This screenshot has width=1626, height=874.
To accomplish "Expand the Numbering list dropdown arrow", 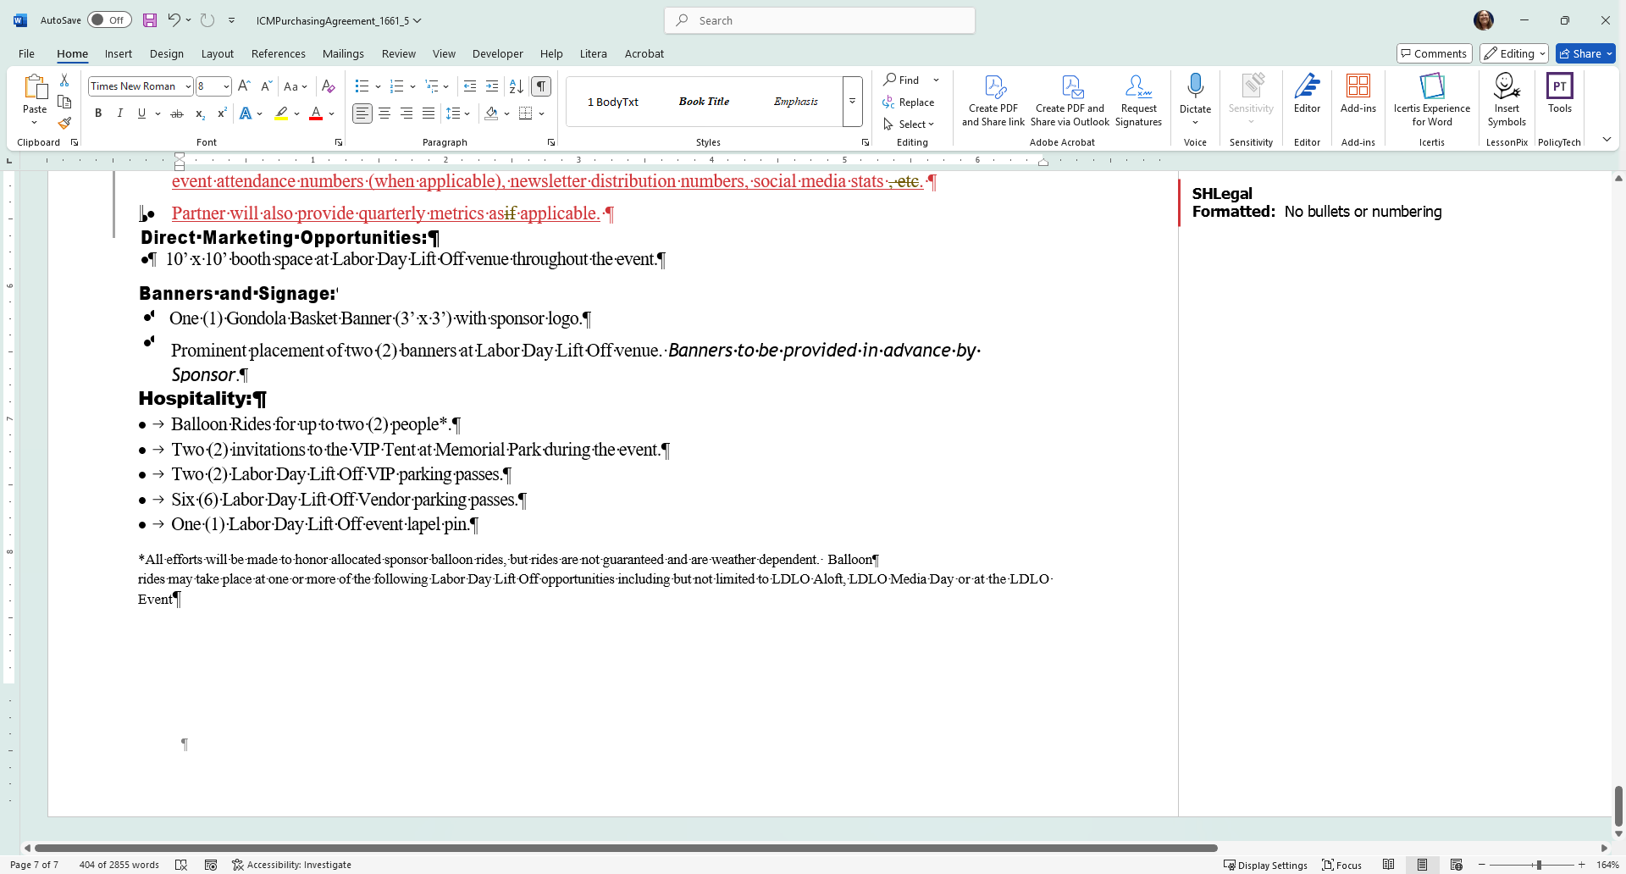I will pyautogui.click(x=412, y=86).
